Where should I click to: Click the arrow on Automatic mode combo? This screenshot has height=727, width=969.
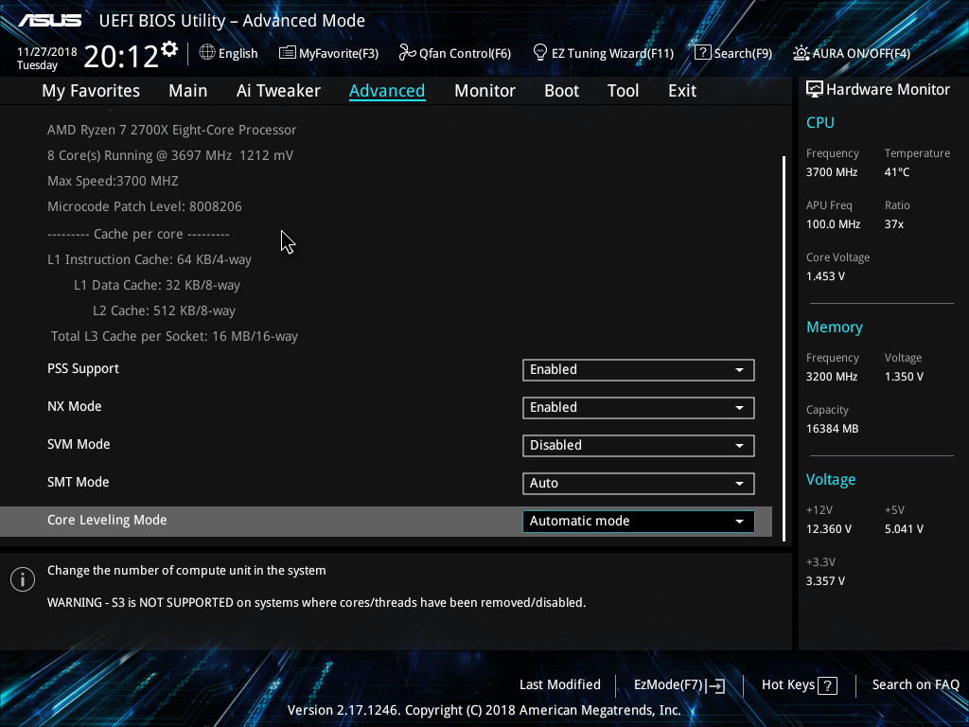click(739, 522)
